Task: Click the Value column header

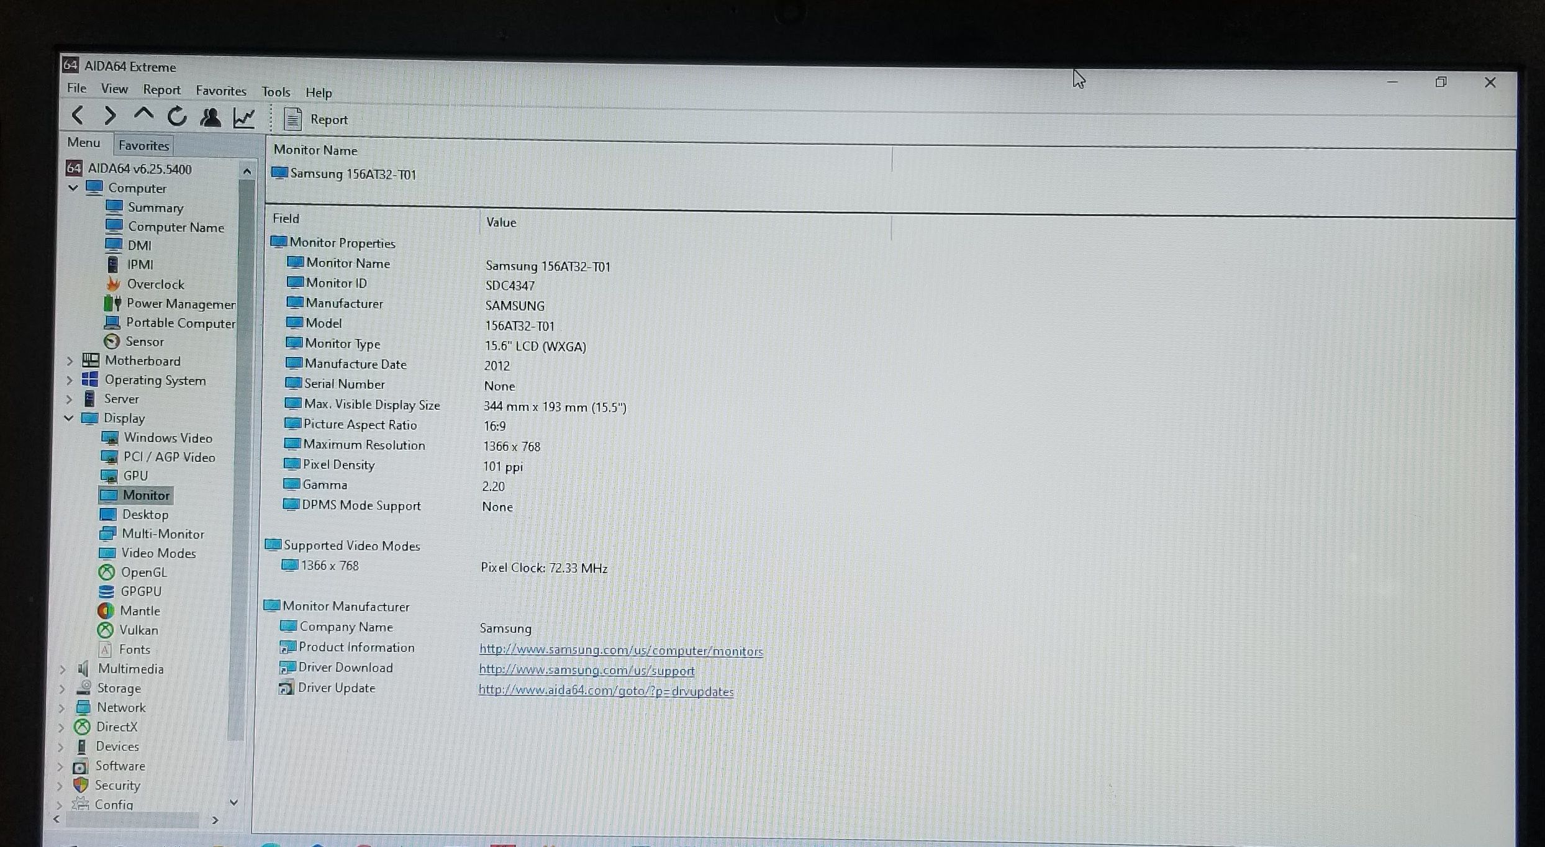Action: (x=501, y=222)
